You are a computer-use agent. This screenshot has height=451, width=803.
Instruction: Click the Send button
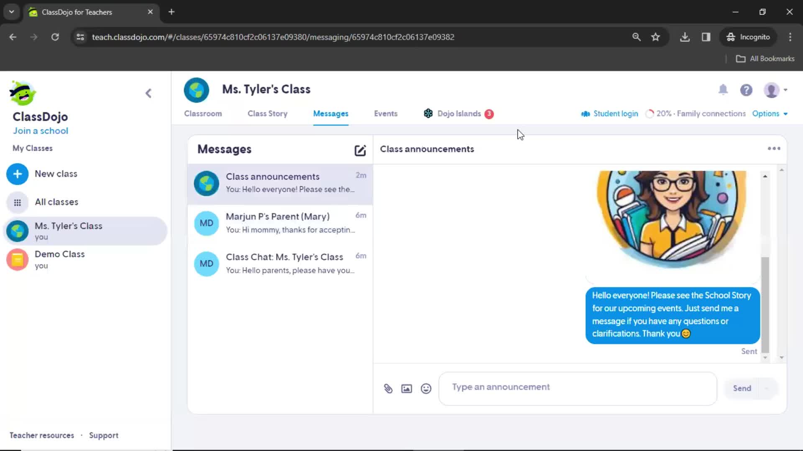742,388
